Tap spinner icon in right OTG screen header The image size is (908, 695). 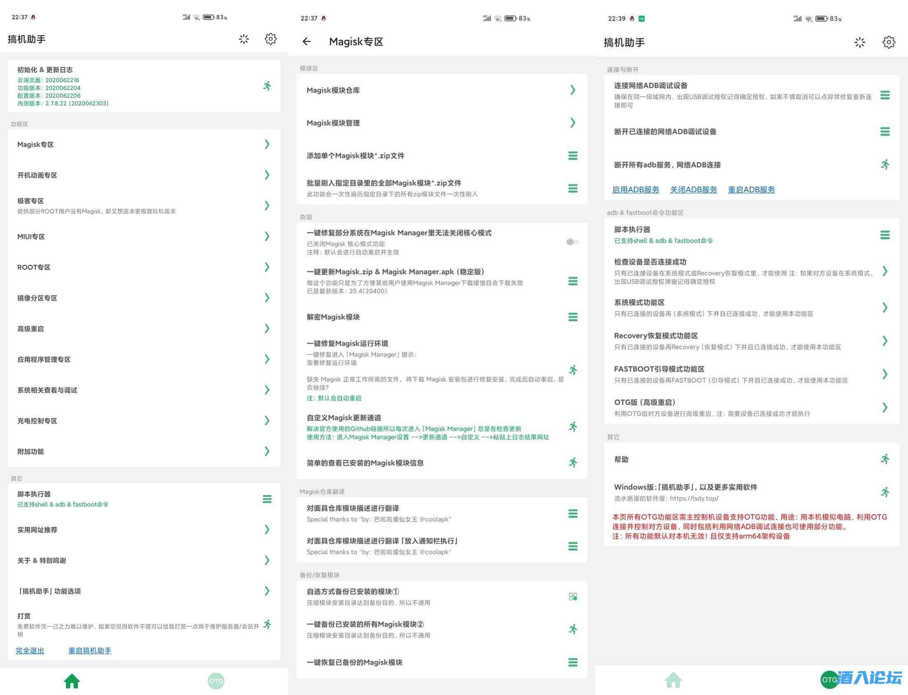click(x=860, y=42)
